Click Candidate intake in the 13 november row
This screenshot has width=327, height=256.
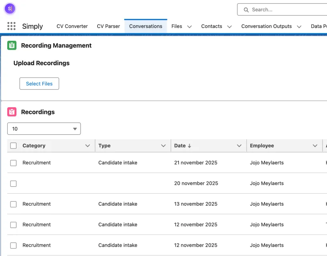point(118,204)
